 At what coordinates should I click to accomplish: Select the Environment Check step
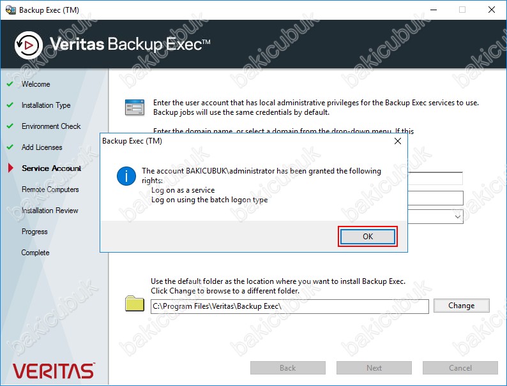click(x=51, y=126)
